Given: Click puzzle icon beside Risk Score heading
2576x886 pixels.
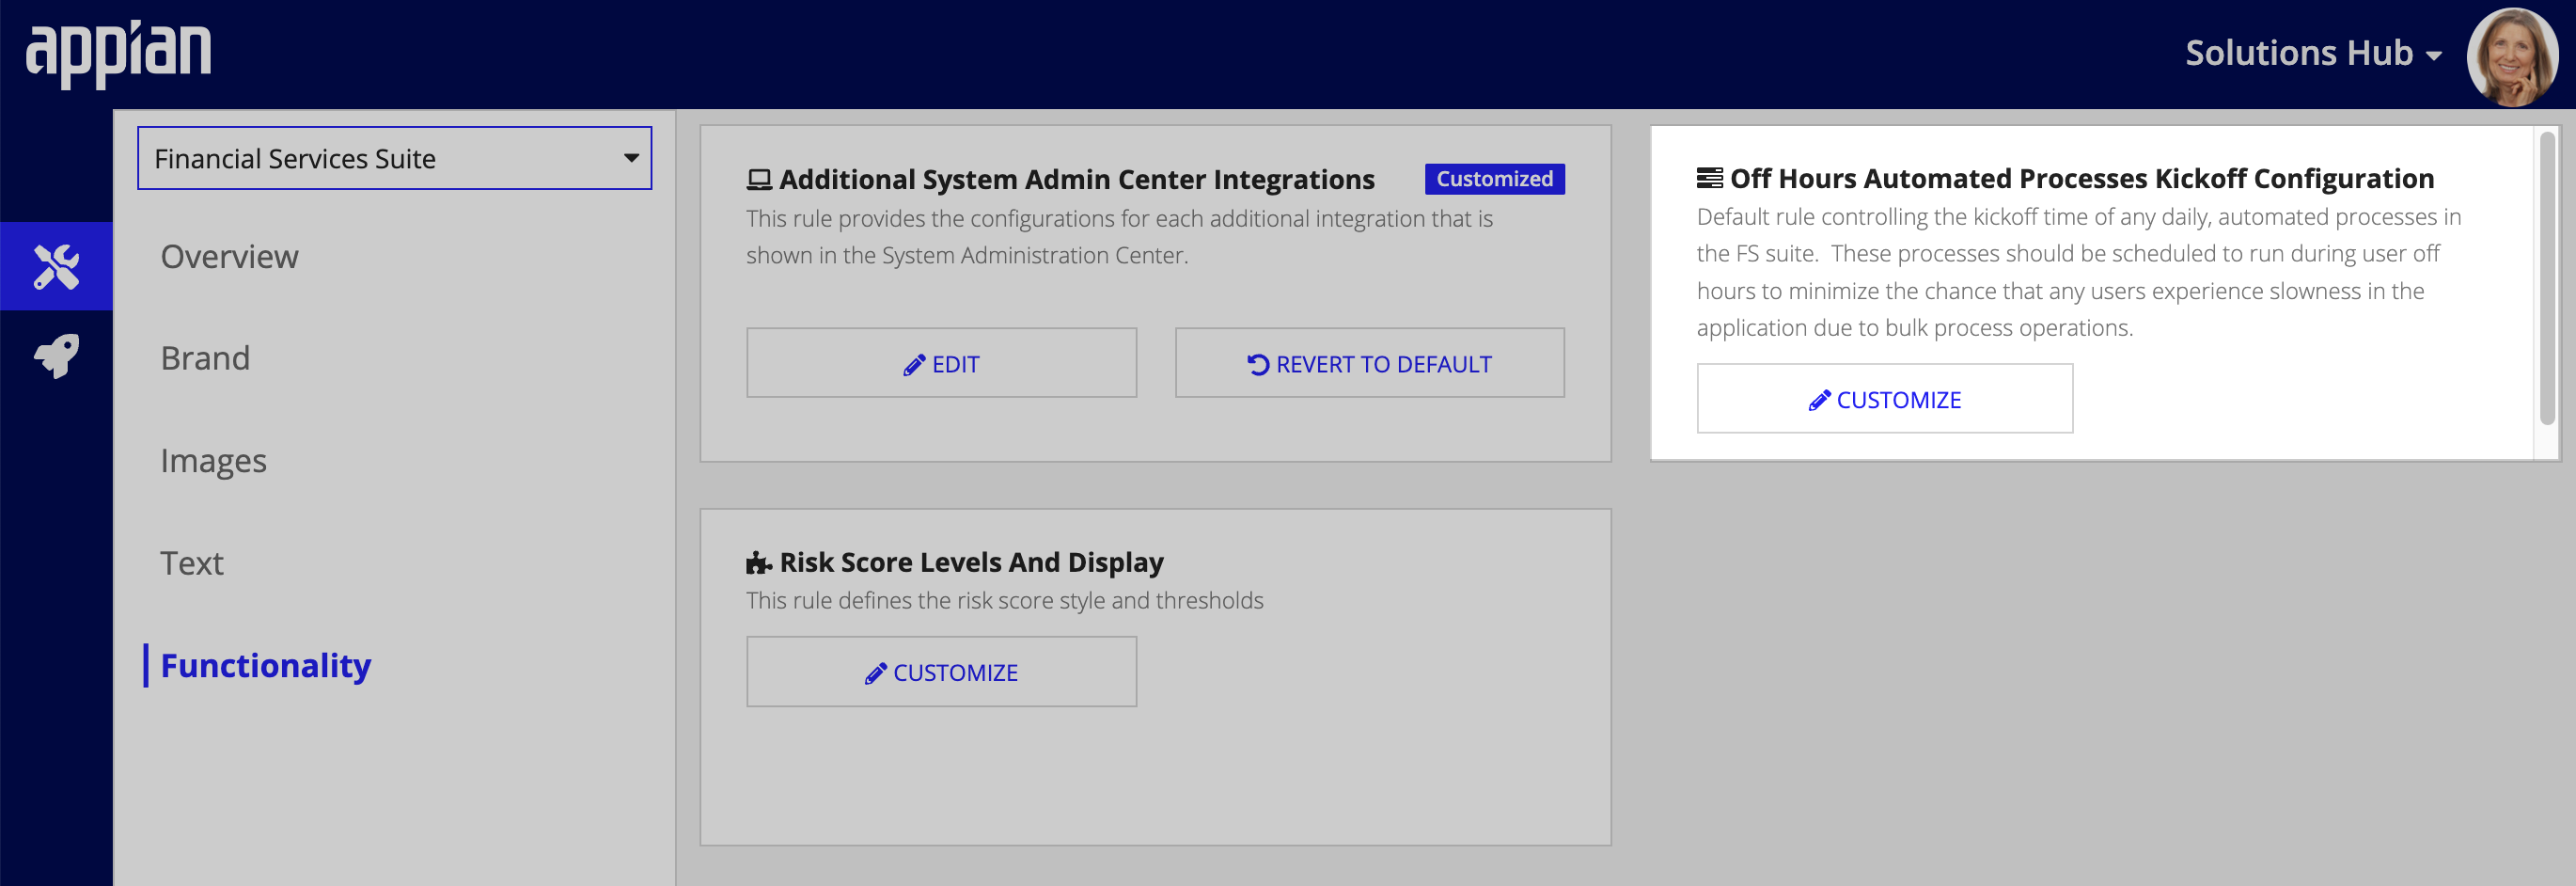Looking at the screenshot, I should click(759, 563).
